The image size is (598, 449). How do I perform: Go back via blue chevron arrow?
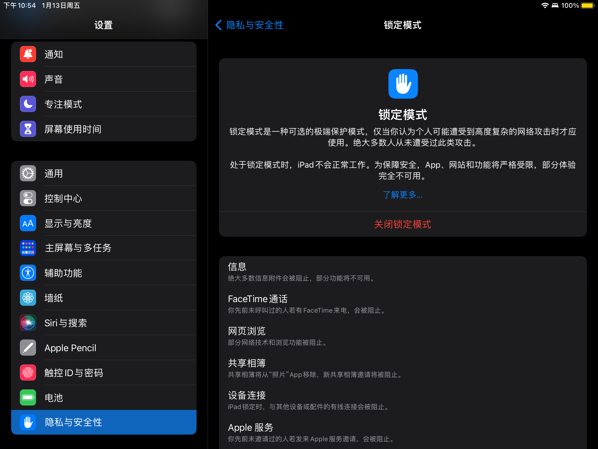pos(218,25)
